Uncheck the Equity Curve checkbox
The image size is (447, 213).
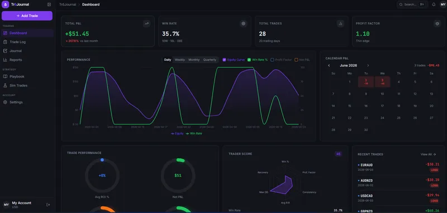coord(225,60)
